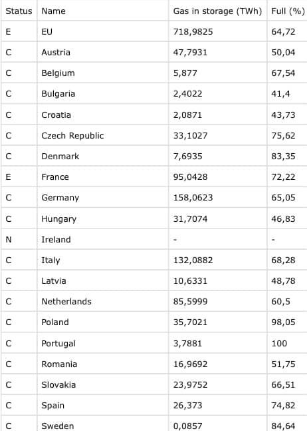Click the Status column header
Screen dimensions: 307x431
click(19, 11)
